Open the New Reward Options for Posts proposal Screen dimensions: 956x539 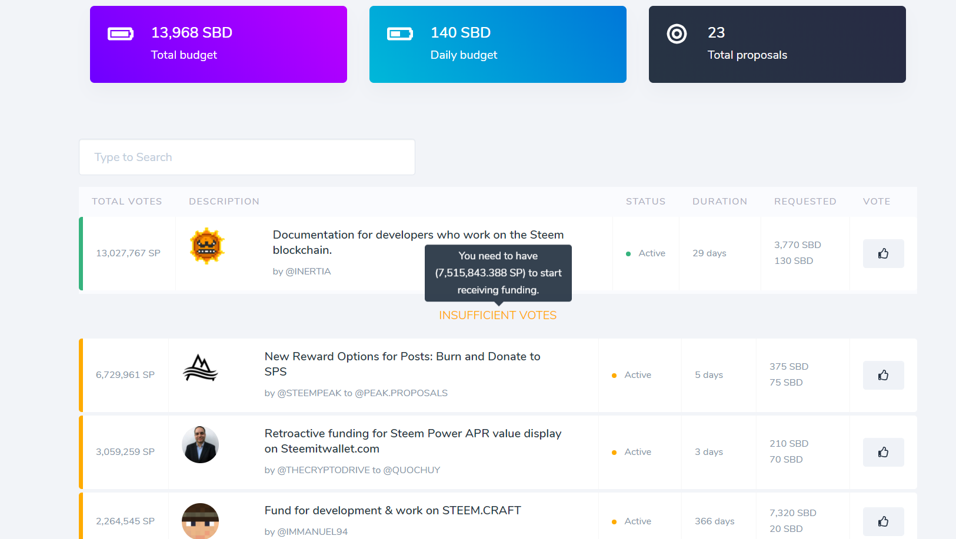click(402, 364)
